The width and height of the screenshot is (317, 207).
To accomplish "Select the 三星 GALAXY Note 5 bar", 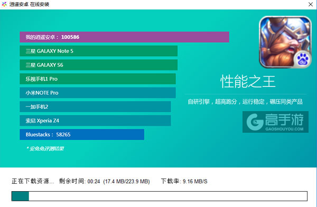I will point(98,51).
